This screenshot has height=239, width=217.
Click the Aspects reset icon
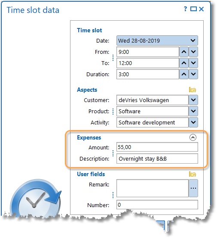click(192, 90)
